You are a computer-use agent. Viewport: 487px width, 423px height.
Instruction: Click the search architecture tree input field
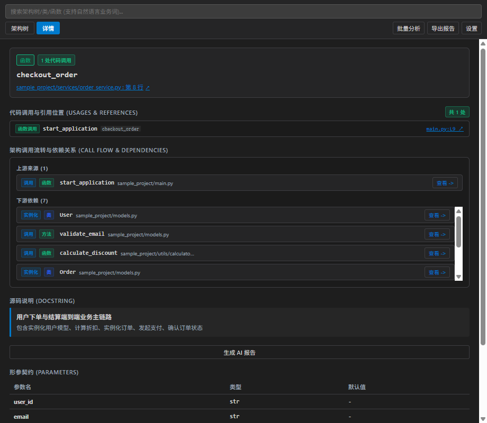coord(243,12)
